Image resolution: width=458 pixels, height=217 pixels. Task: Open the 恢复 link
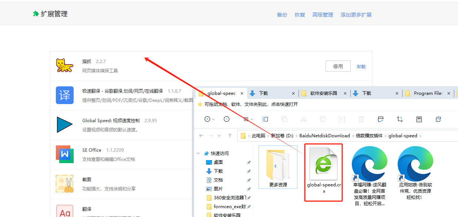pyautogui.click(x=300, y=15)
